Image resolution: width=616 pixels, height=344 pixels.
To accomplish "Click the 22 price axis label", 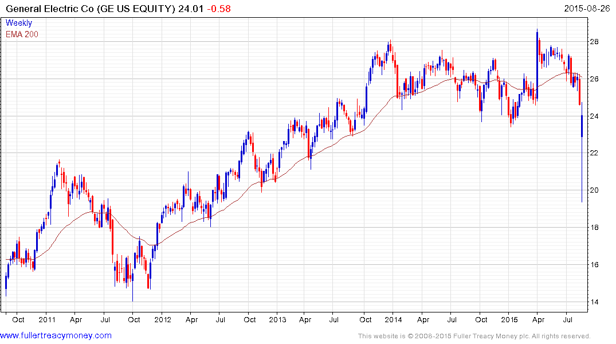I will coord(594,153).
